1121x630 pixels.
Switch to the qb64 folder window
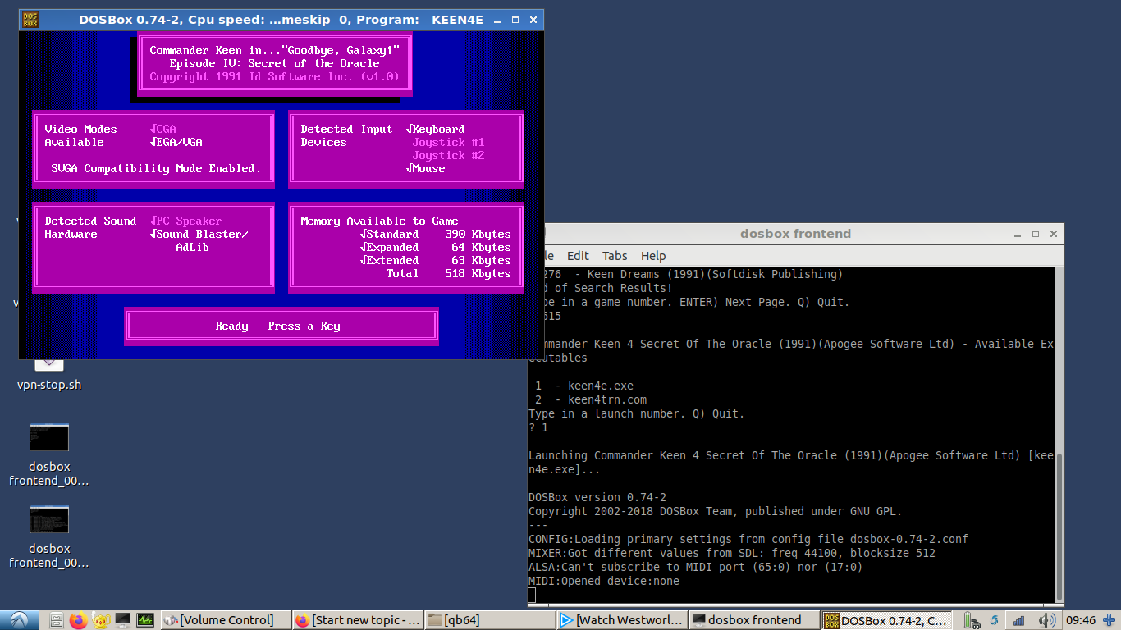(x=489, y=620)
